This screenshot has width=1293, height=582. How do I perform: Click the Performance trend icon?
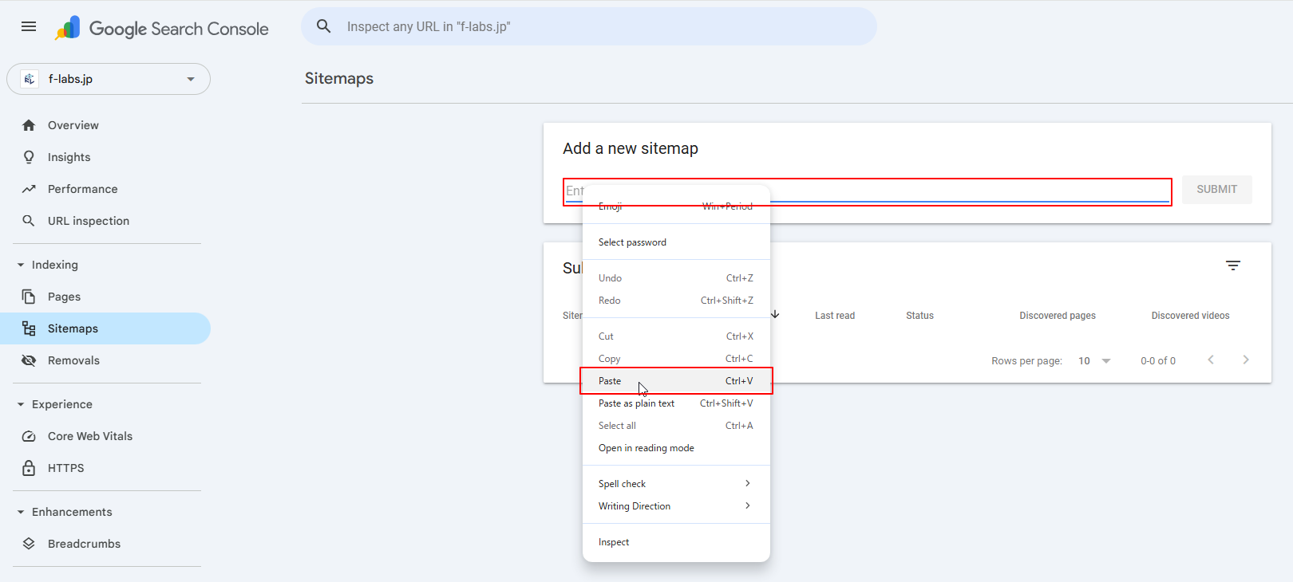coord(29,189)
